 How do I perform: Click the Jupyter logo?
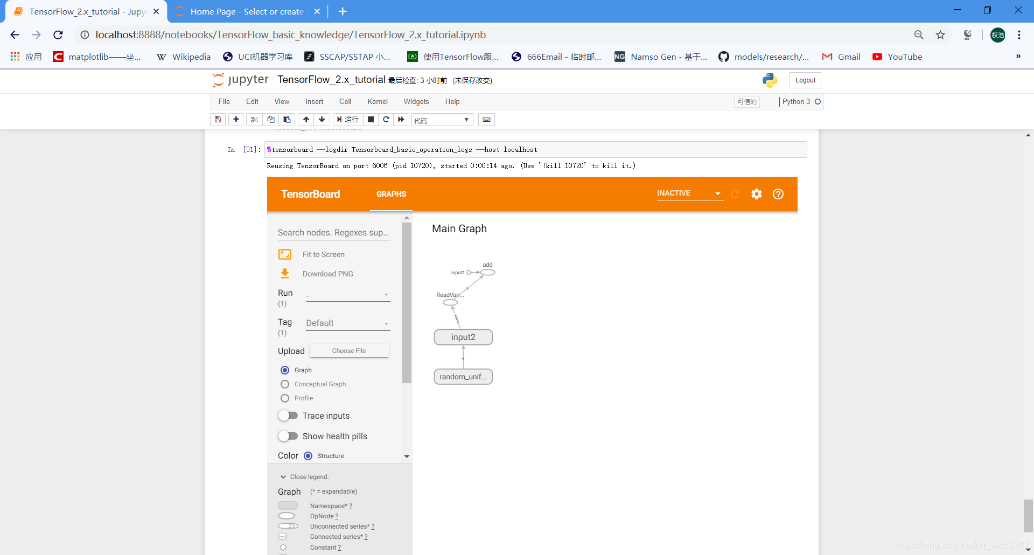tap(241, 80)
